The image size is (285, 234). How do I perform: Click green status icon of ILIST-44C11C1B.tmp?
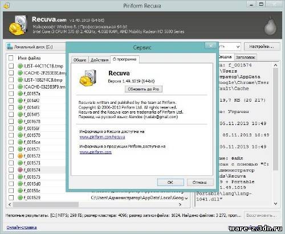[20, 66]
